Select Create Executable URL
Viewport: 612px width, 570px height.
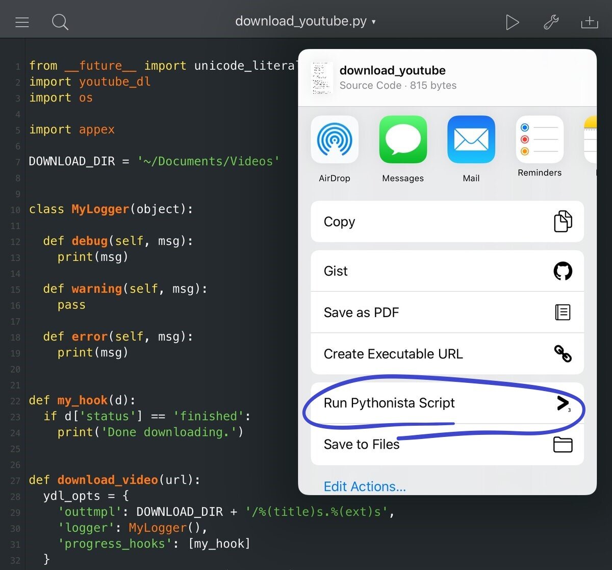(447, 354)
